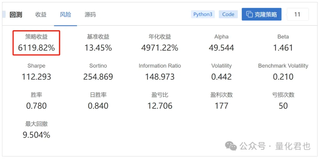This screenshot has height=159, width=321.
Task: Click the highlighted 策略收益 6119.82% metric
Action: 37,43
